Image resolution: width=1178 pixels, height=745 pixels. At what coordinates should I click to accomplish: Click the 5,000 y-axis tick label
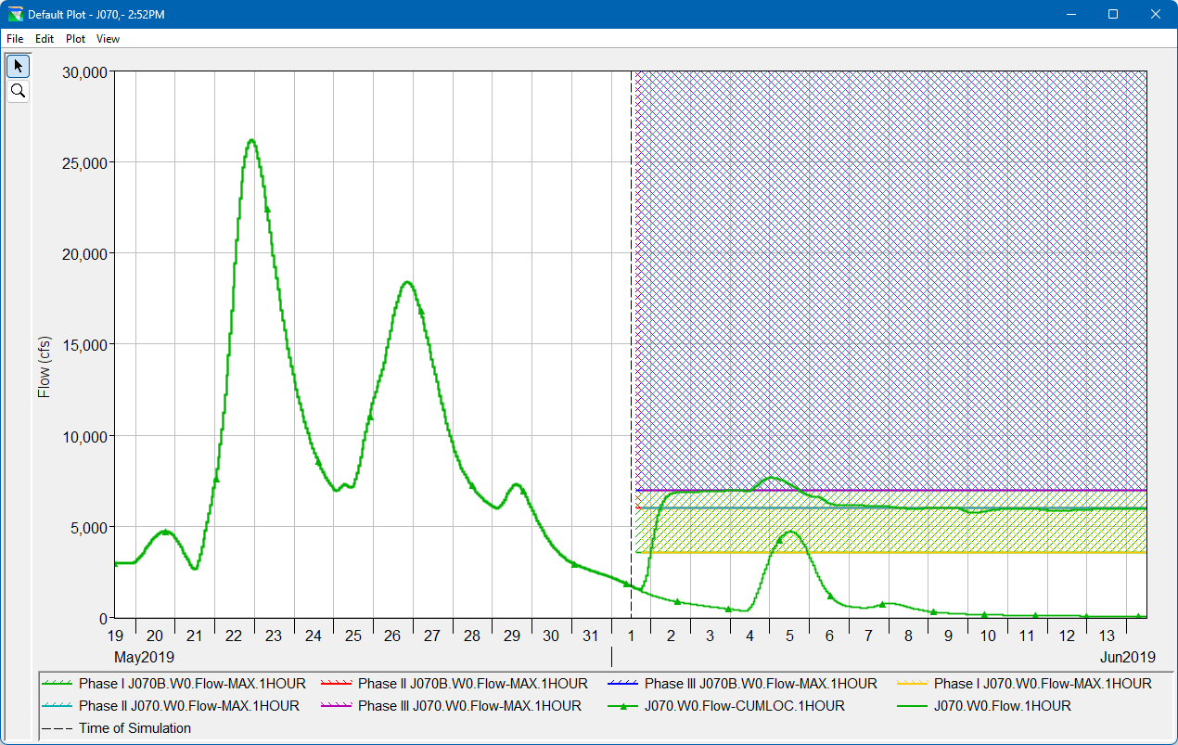89,527
